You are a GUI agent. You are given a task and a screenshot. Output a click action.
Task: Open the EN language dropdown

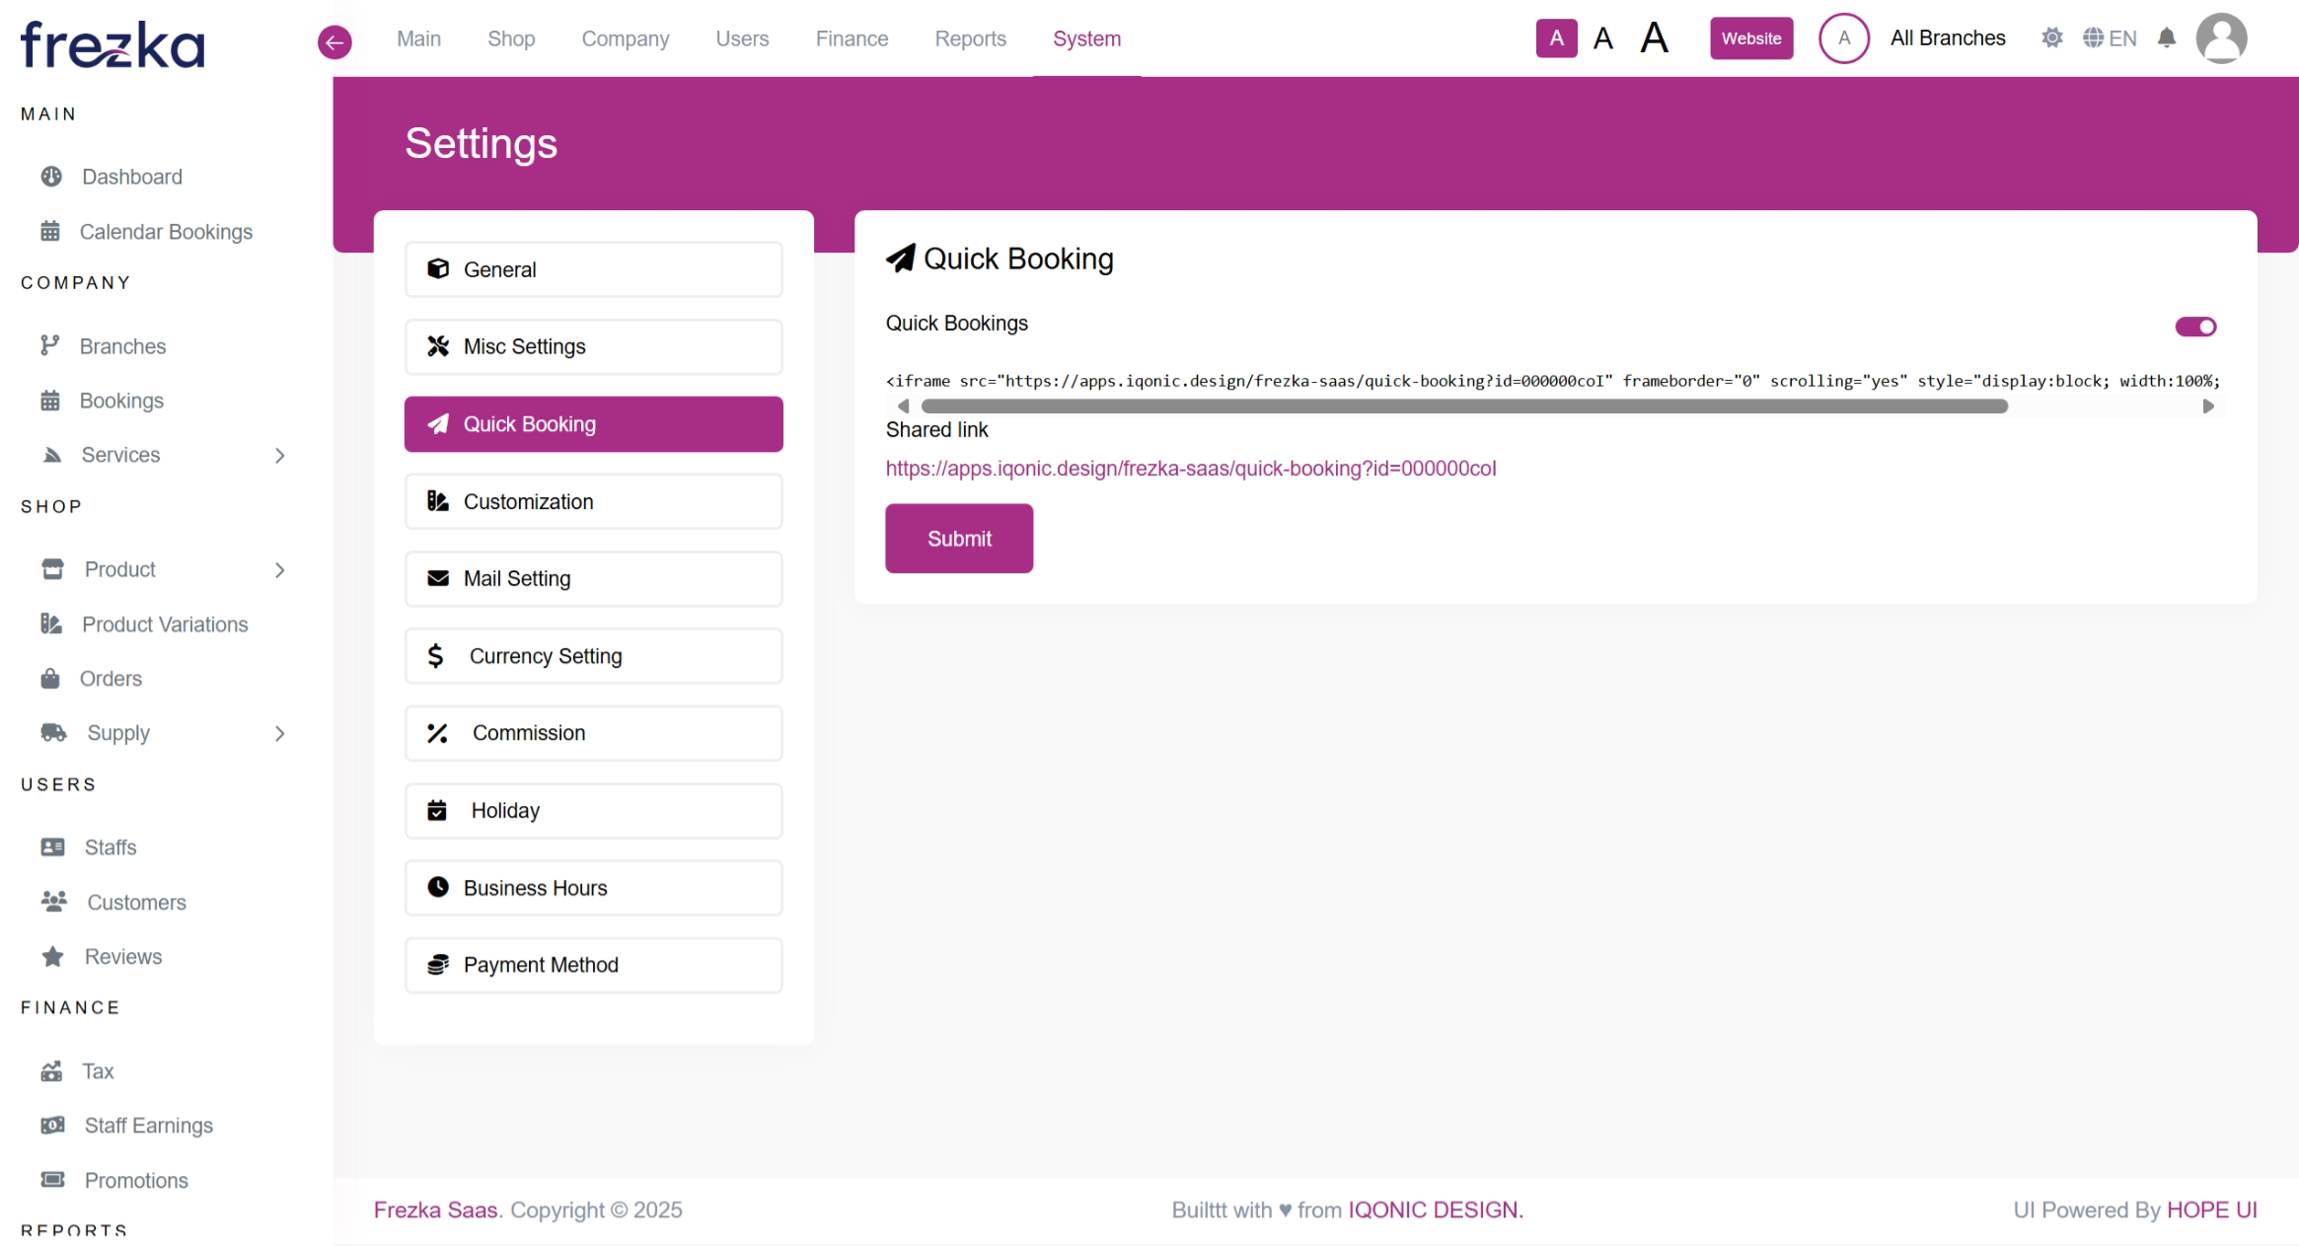click(2110, 38)
